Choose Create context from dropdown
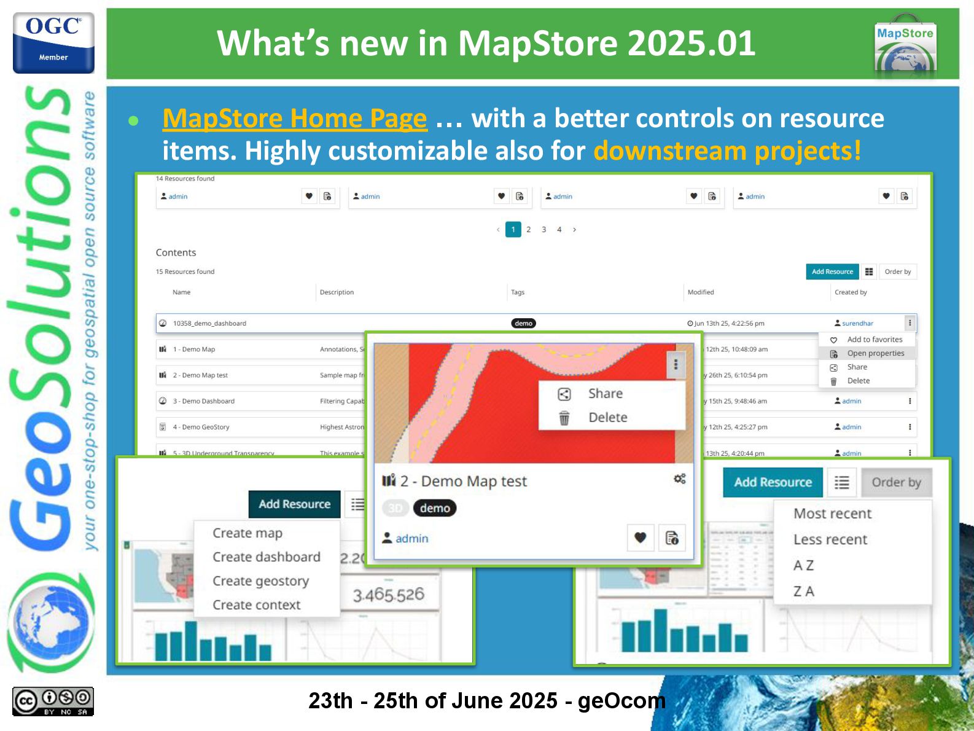This screenshot has height=731, width=974. coord(257,605)
